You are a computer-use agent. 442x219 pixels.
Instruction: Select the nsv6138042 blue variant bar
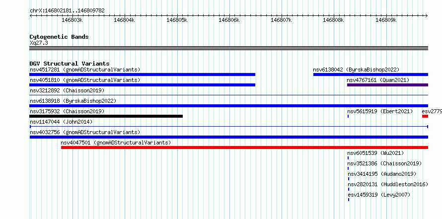click(x=370, y=74)
